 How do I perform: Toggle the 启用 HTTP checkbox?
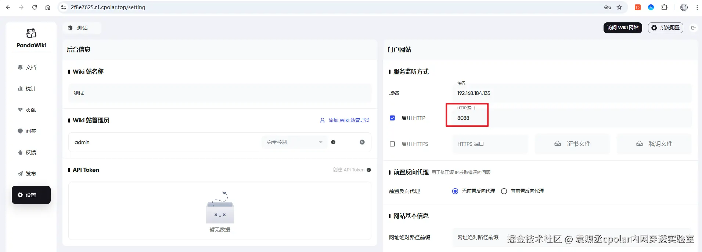tap(392, 118)
